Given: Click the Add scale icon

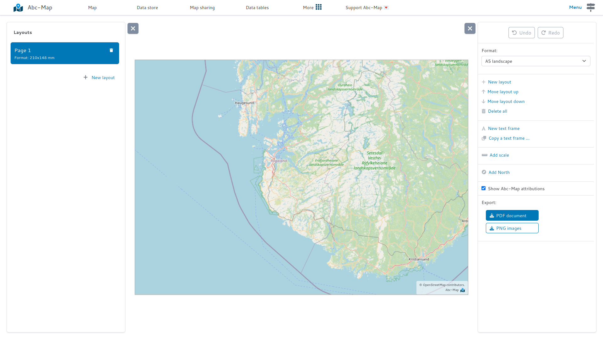Looking at the screenshot, I should [484, 155].
